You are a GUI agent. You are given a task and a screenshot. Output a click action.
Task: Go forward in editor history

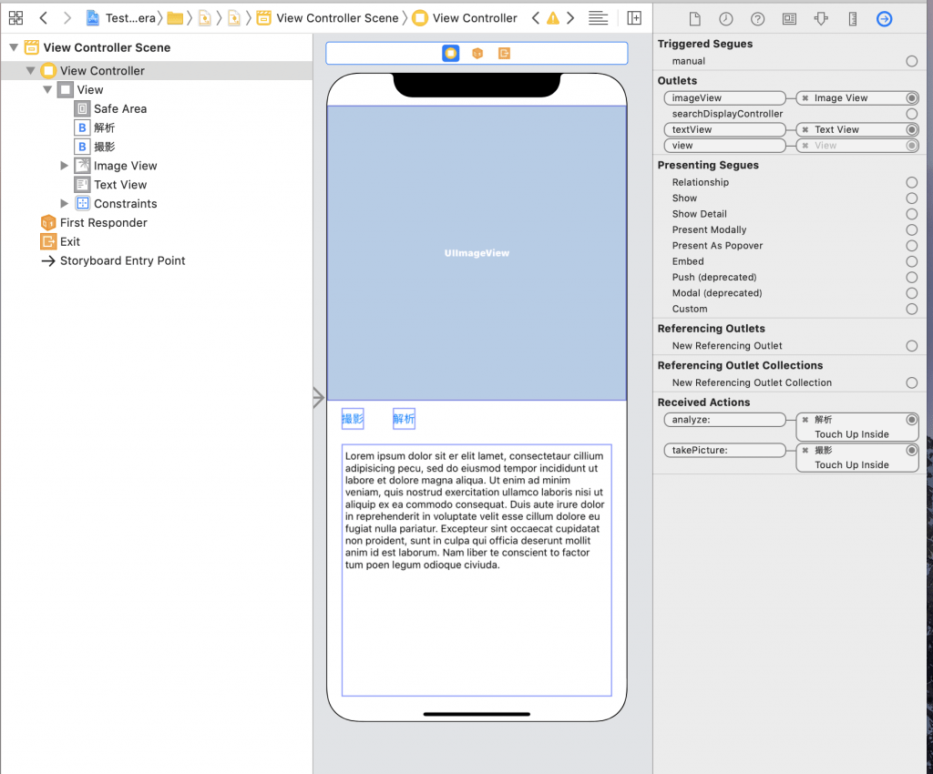coord(67,18)
